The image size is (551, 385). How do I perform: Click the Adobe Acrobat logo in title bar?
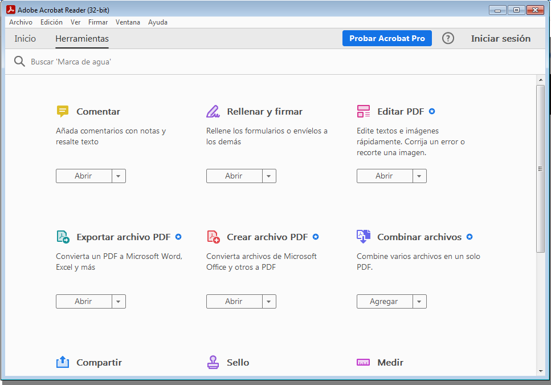11,10
